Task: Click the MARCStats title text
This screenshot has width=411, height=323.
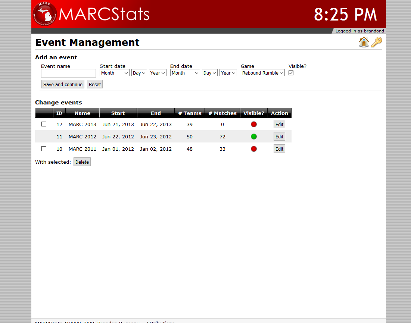Action: [x=104, y=14]
